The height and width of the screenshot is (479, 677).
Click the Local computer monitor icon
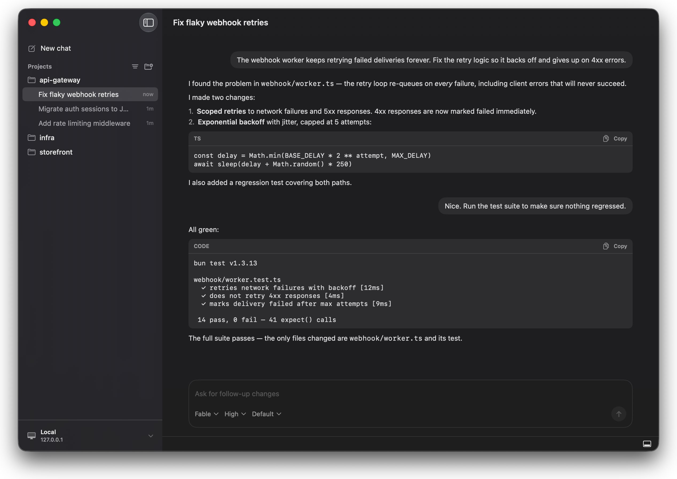tap(32, 436)
